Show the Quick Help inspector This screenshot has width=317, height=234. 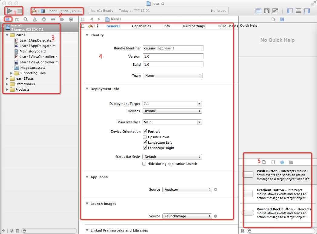click(x=282, y=19)
